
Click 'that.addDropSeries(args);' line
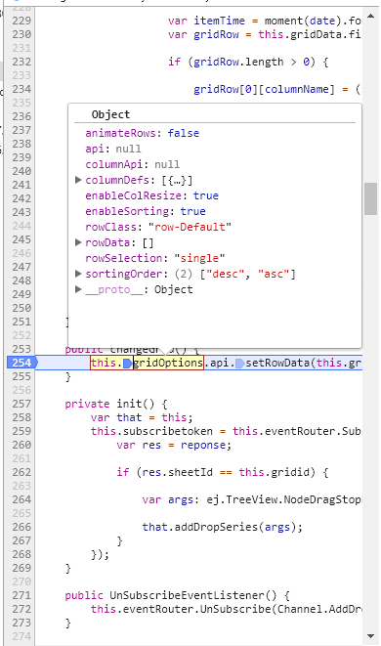click(223, 527)
